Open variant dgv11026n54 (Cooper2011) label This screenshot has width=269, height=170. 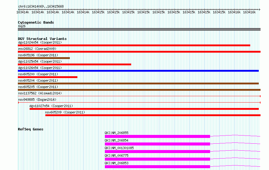[x=40, y=68]
